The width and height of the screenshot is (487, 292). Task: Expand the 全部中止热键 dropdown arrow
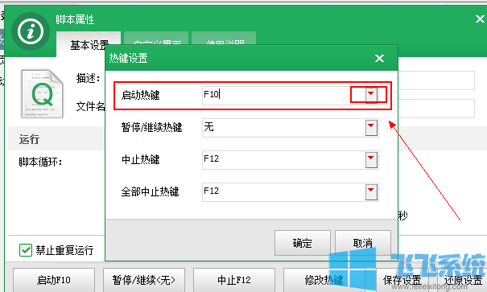371,192
